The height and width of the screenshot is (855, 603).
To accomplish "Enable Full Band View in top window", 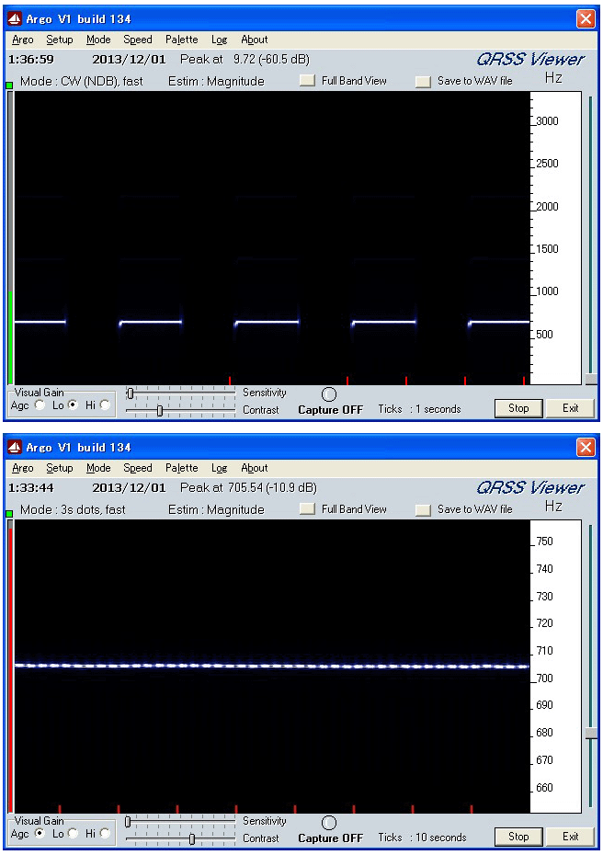I will click(308, 81).
